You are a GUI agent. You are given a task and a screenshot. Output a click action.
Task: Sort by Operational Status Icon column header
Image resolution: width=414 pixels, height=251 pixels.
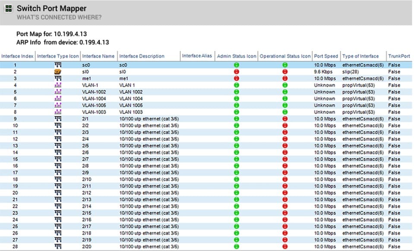tap(285, 56)
